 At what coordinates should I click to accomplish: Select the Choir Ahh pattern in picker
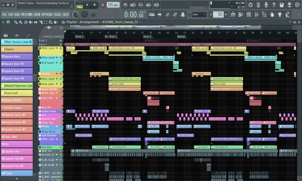[17, 137]
